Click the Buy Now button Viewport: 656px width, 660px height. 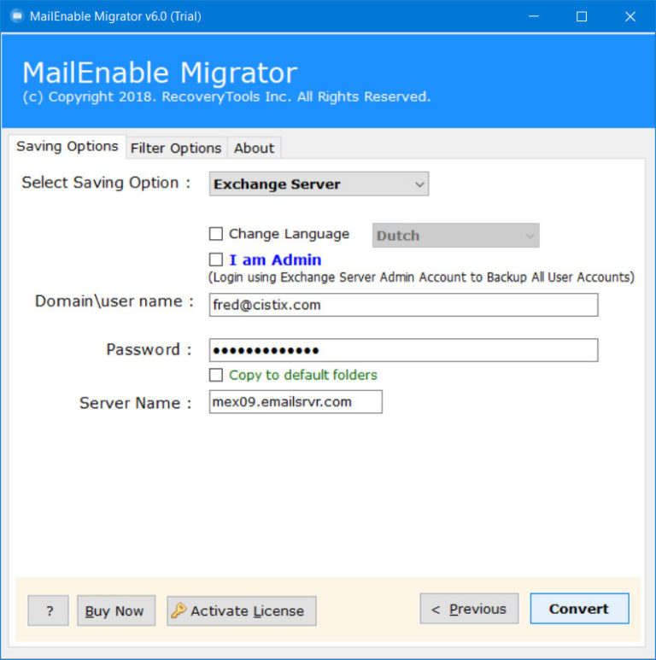click(x=116, y=610)
